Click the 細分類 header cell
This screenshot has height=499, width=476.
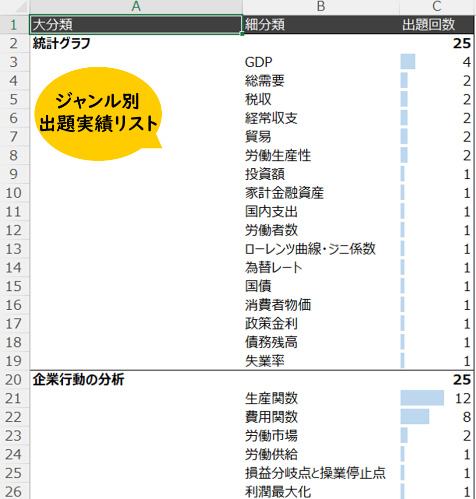tap(321, 23)
